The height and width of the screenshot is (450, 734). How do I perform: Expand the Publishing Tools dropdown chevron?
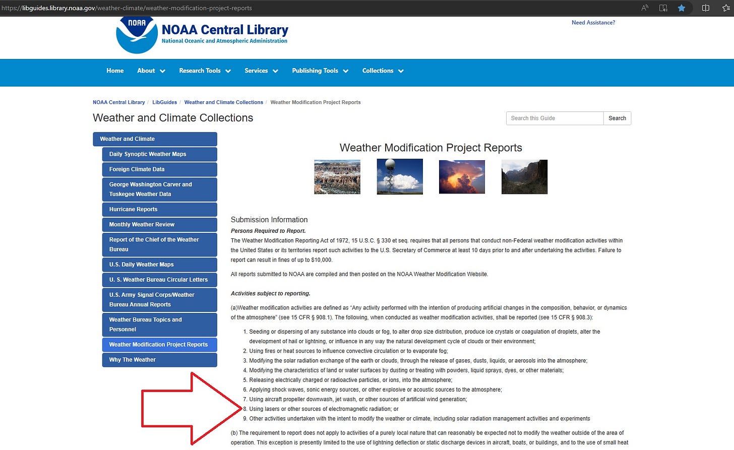coord(345,71)
